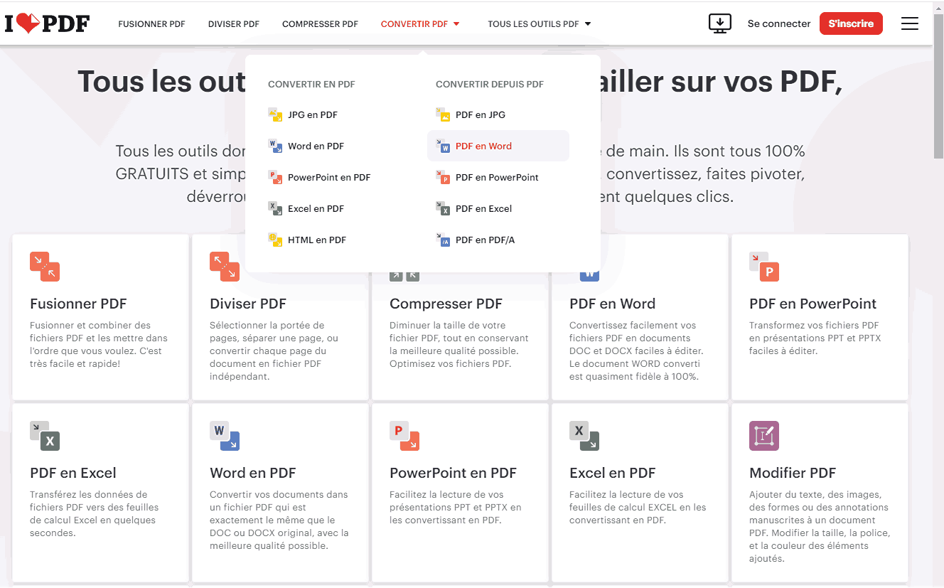The width and height of the screenshot is (944, 588).
Task: Open the desktop app download icon
Action: (x=720, y=23)
